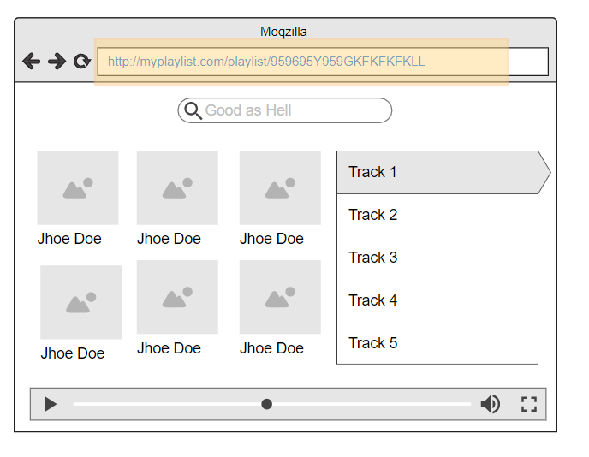The height and width of the screenshot is (457, 589).
Task: Open the first top-row album thumbnail
Action: (x=78, y=187)
